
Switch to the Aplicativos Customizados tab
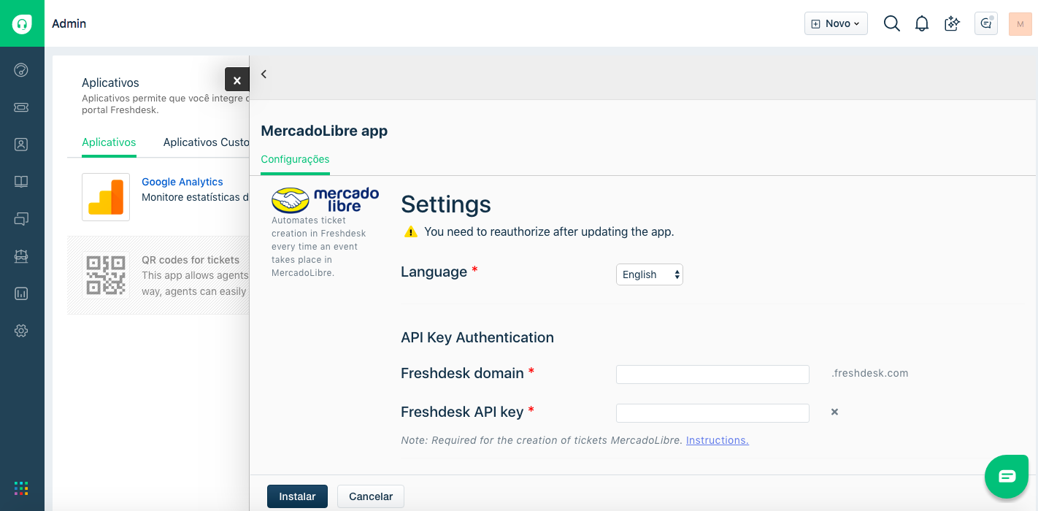(207, 142)
